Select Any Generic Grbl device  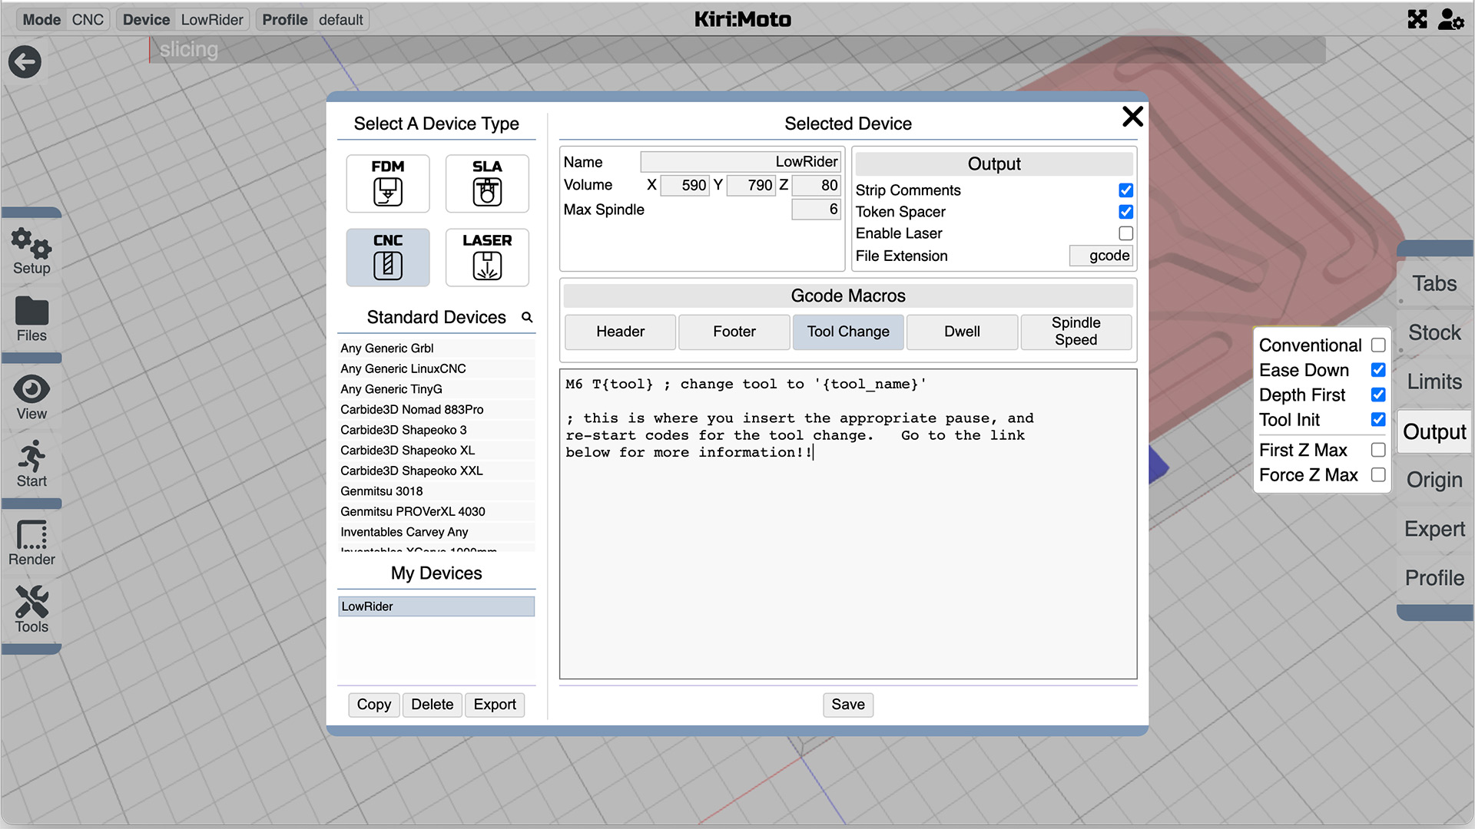coord(436,348)
